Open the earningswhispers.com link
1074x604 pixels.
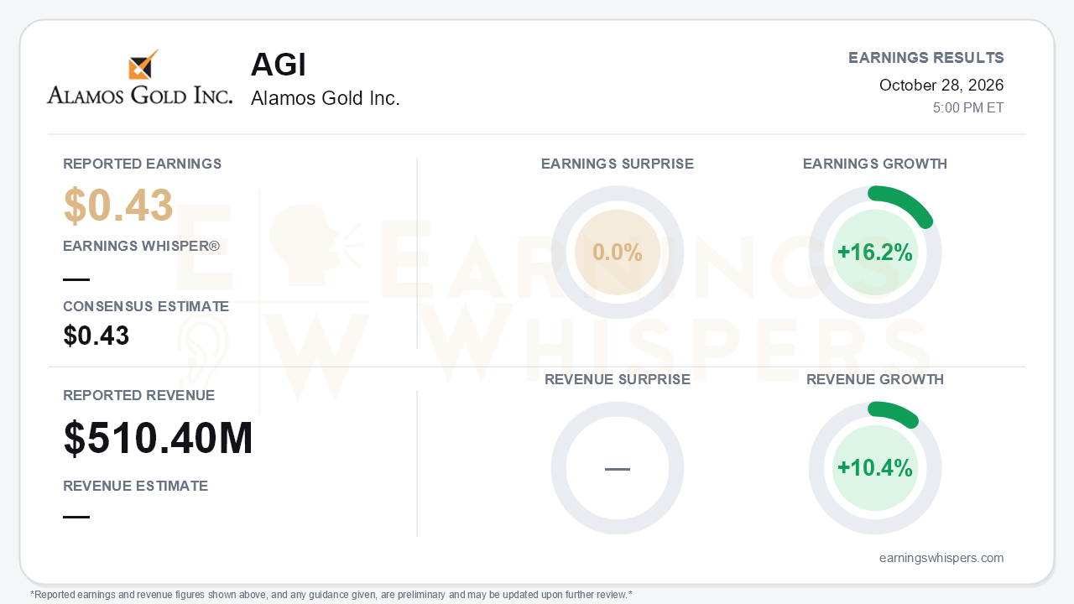click(941, 558)
